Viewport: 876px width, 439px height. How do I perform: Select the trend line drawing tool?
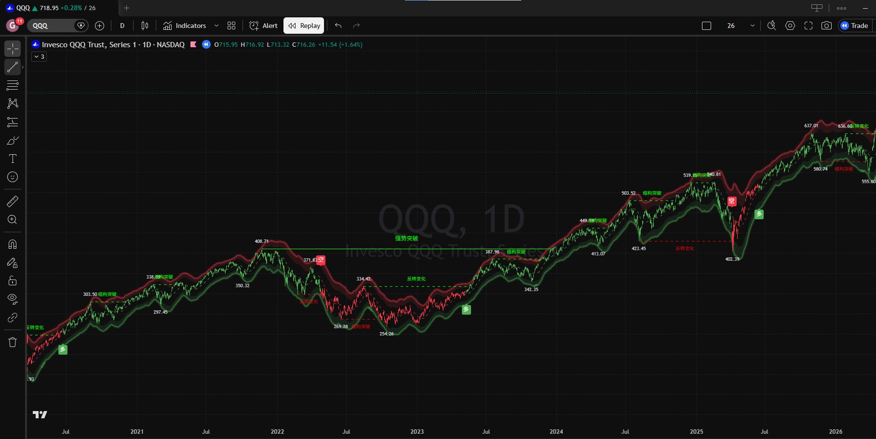pos(13,67)
